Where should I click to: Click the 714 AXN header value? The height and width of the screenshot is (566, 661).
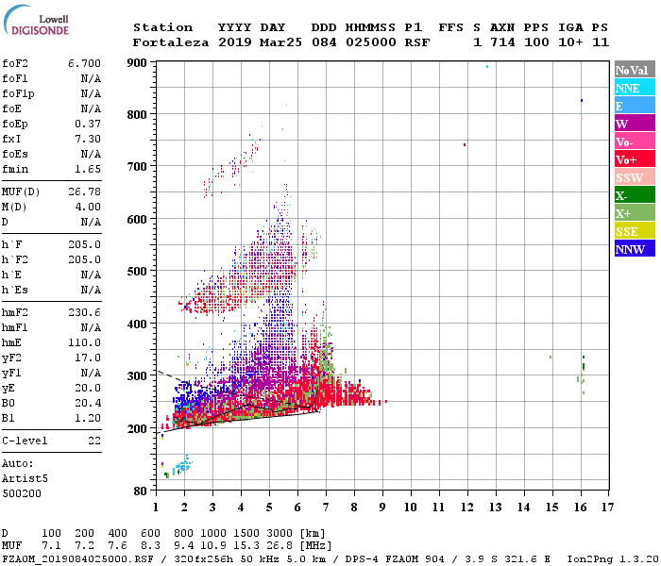click(x=502, y=42)
